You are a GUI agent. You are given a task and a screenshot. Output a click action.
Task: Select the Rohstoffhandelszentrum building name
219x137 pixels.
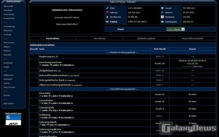[53, 75]
